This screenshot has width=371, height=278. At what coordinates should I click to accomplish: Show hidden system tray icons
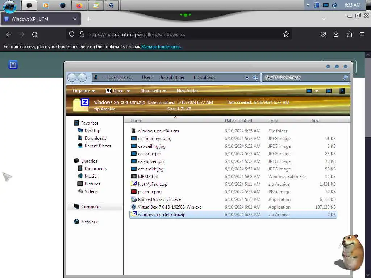[x=308, y=5]
